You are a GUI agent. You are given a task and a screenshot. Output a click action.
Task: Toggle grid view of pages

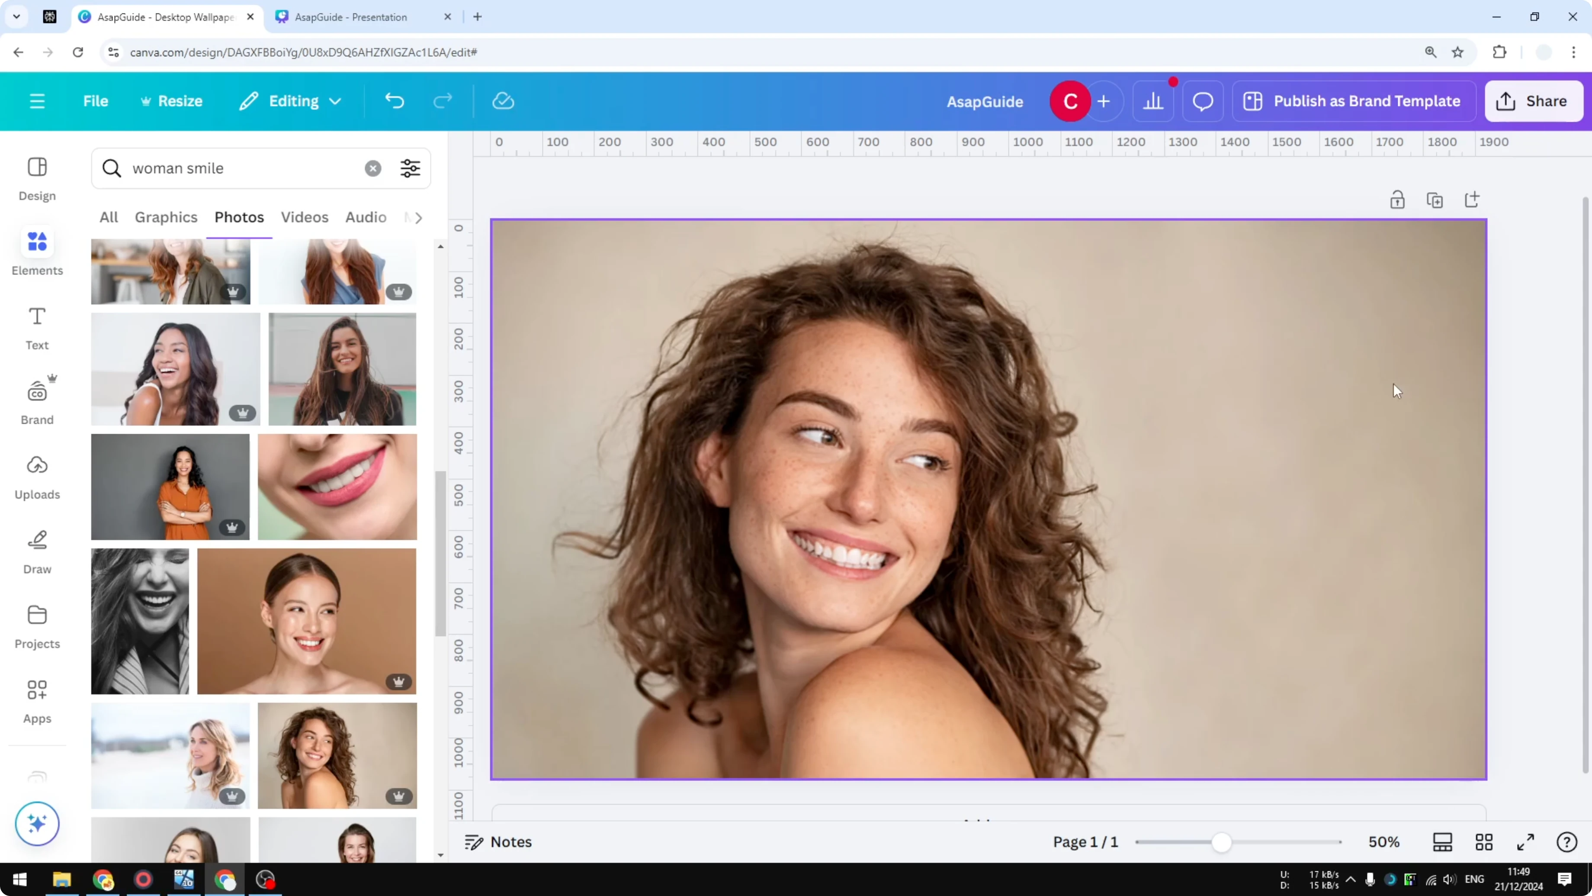tap(1484, 841)
